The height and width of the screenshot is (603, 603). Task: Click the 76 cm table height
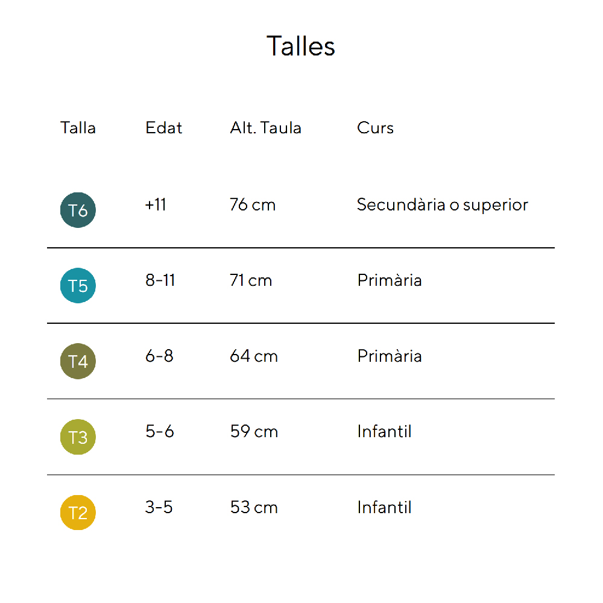pyautogui.click(x=253, y=205)
